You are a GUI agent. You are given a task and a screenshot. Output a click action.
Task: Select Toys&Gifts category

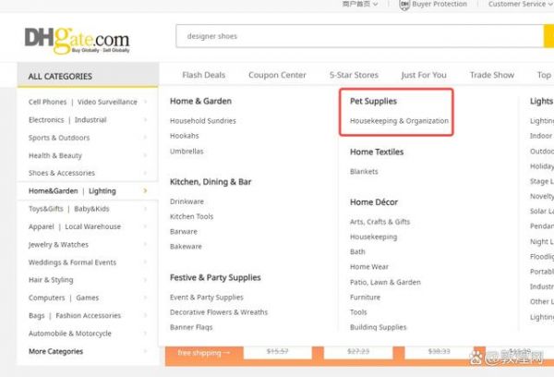[46, 209]
